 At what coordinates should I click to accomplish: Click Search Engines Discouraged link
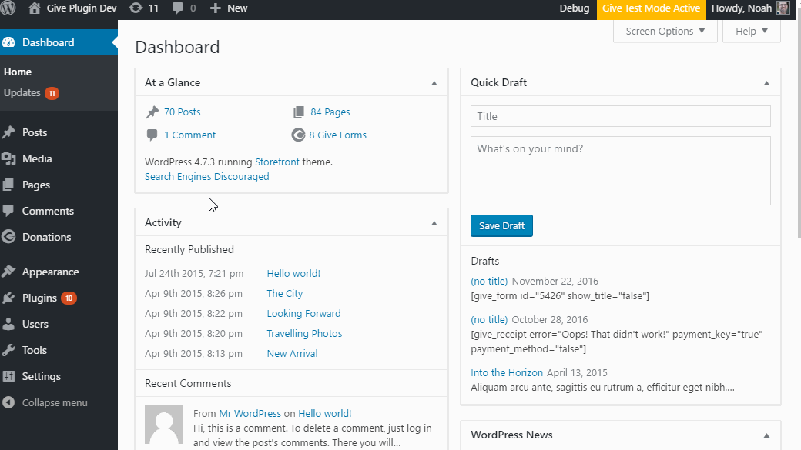[x=207, y=176]
